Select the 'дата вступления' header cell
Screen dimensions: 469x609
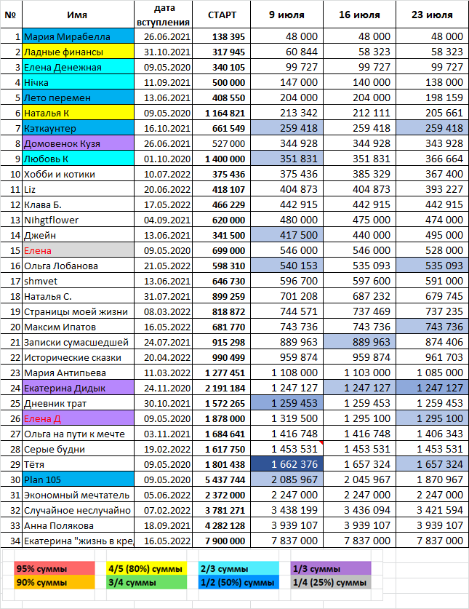pos(163,15)
